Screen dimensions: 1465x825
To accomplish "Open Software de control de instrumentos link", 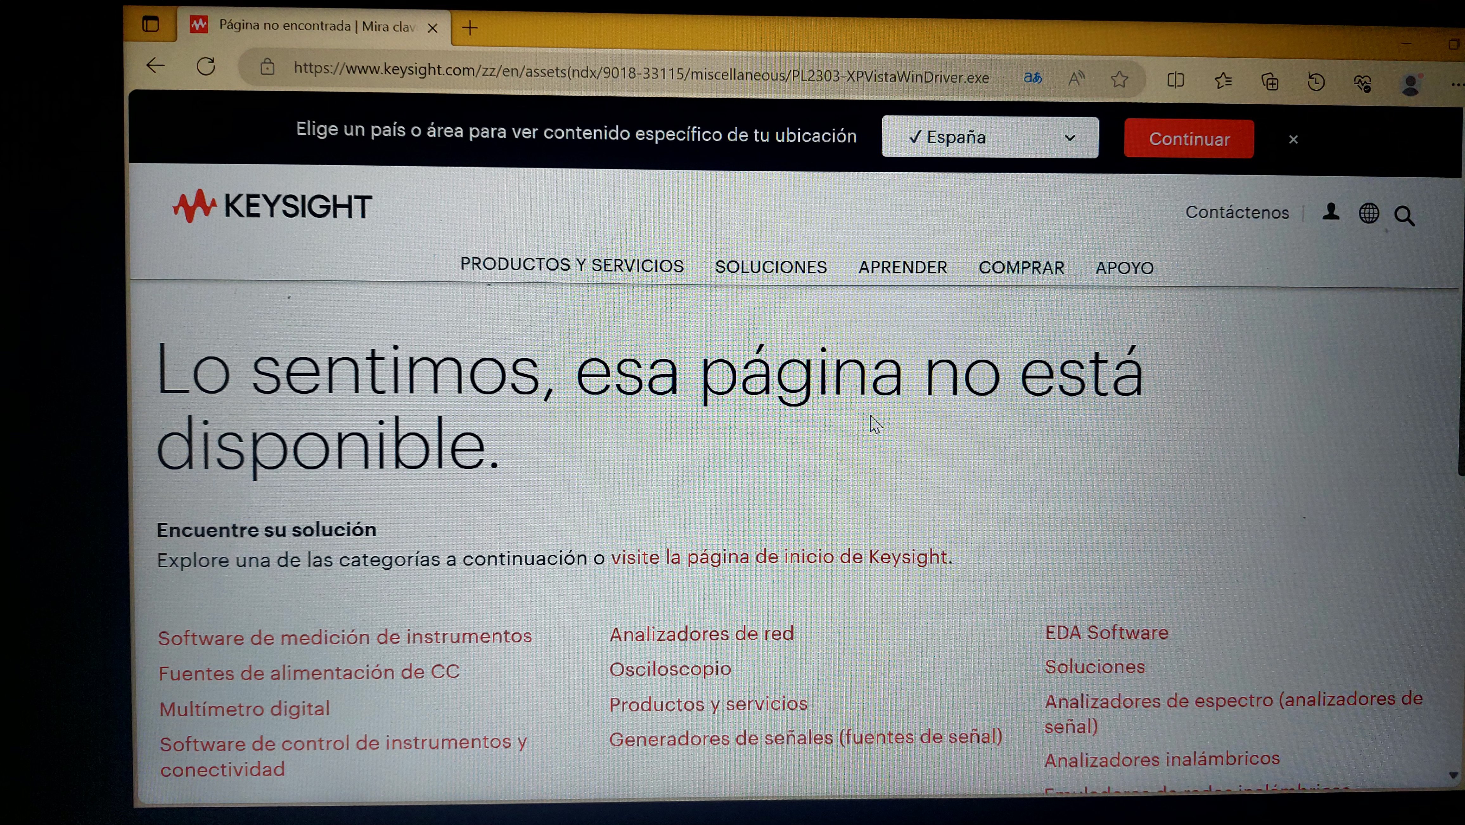I will coord(343,756).
